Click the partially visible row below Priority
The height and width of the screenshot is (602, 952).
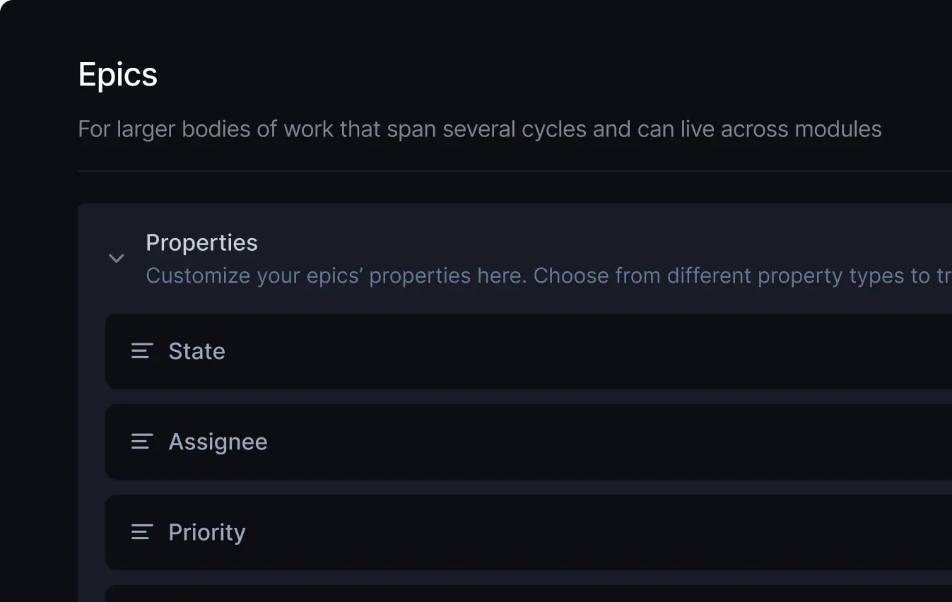(x=495, y=594)
